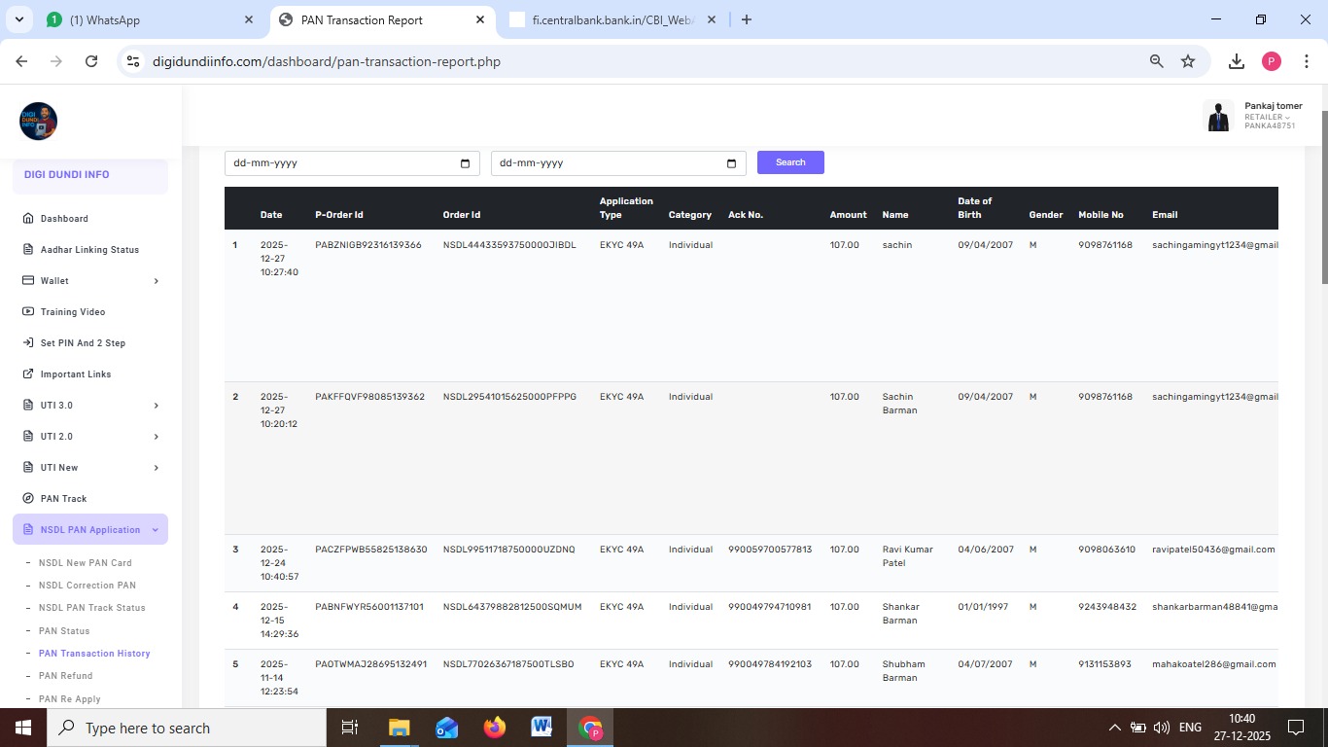Bookmark this page with the star icon

[1188, 61]
